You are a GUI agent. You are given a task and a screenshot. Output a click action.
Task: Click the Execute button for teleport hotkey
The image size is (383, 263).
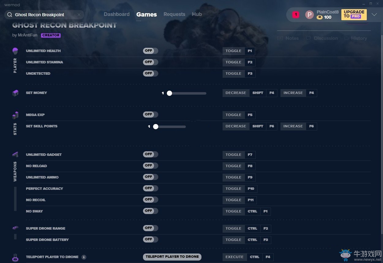click(235, 257)
